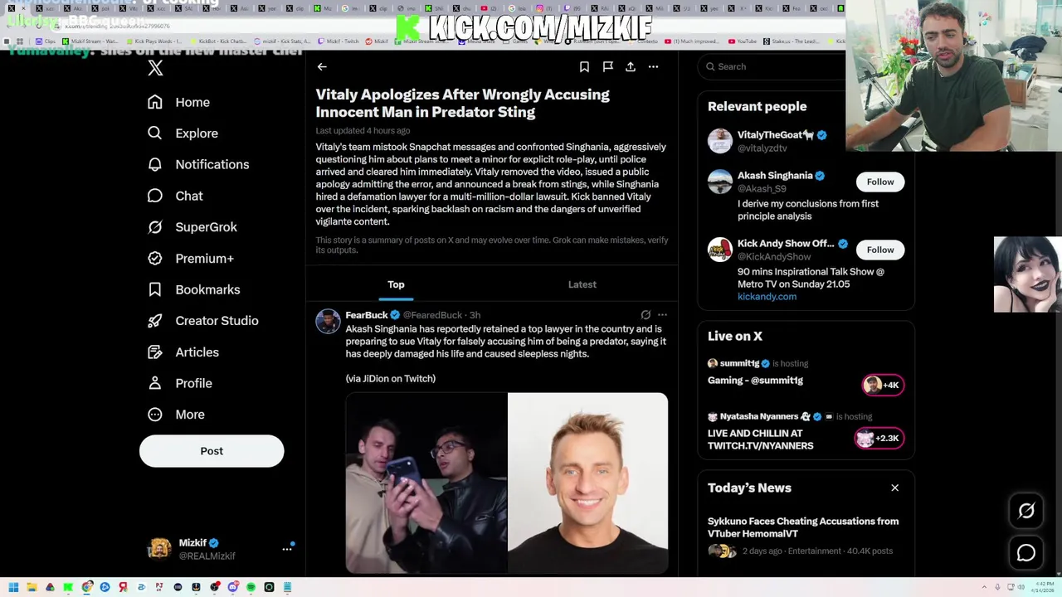This screenshot has height=597, width=1062.
Task: Close the Today's News panel
Action: point(895,488)
